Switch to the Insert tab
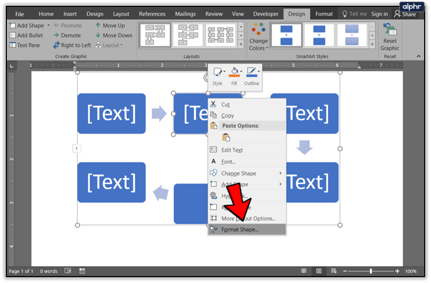This screenshot has height=283, width=431. pyautogui.click(x=70, y=14)
